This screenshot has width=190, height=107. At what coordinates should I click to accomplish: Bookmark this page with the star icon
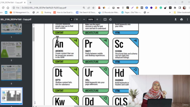pyautogui.click(x=93, y=8)
